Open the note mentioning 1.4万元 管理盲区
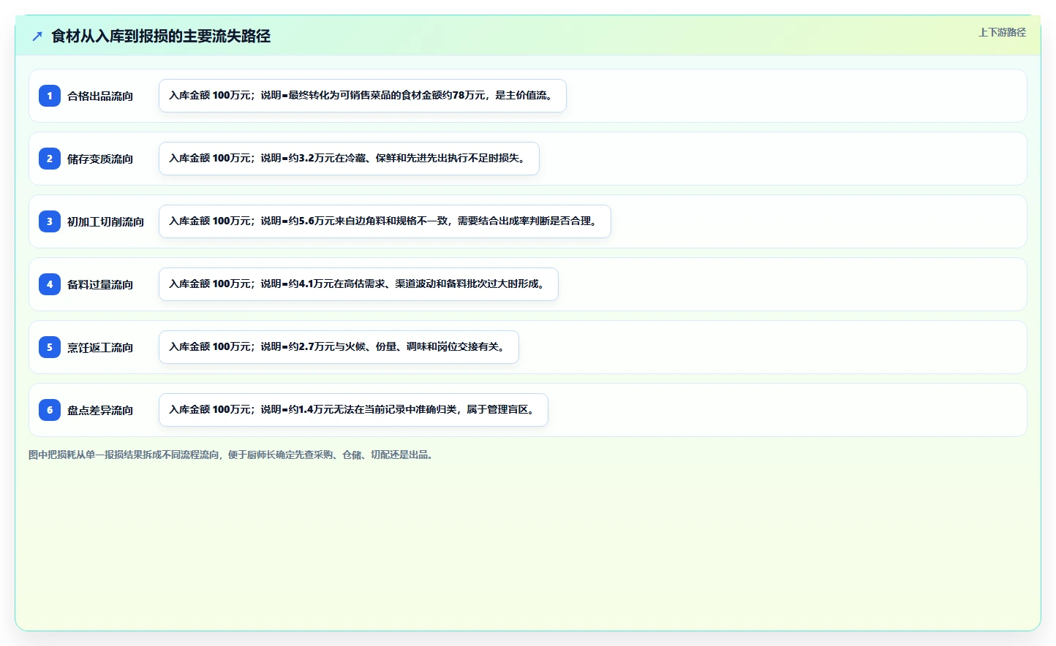The height and width of the screenshot is (646, 1056). point(353,410)
